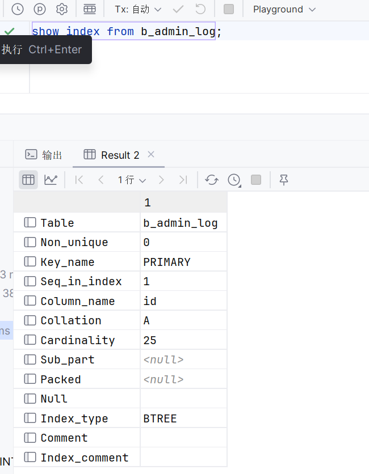Viewport: 369px width, 474px height.
Task: Select the Packed row header
Action: point(77,379)
